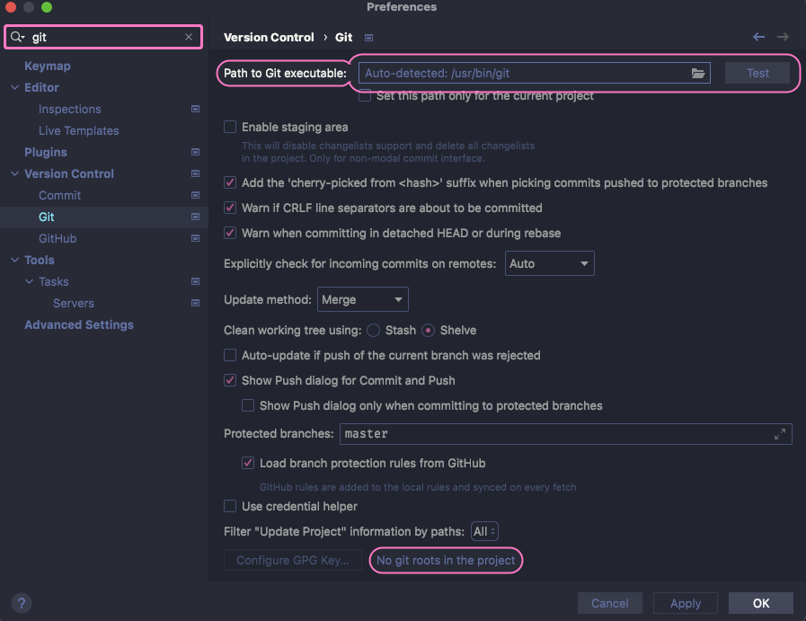Open Plugins settings page
The image size is (806, 621).
45,152
